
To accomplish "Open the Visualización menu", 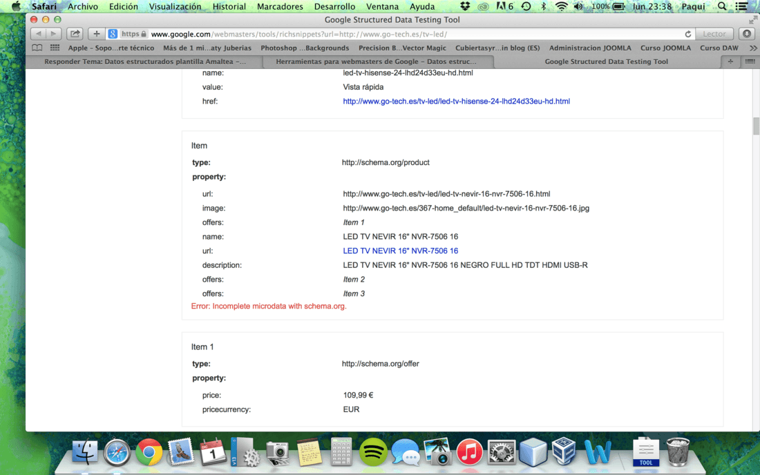I will tap(175, 6).
